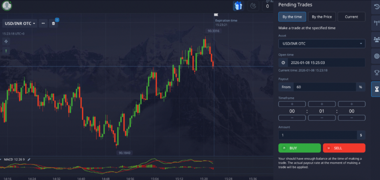This screenshot has height=180, width=380.
Task: Click the timeframe minutes value 01
Action: (x=321, y=111)
